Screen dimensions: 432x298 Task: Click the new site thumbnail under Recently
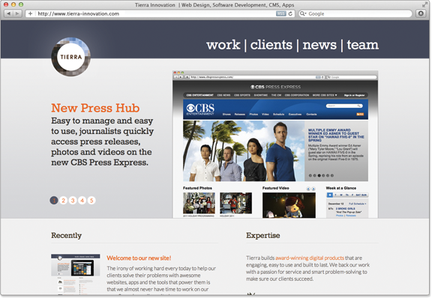(x=76, y=273)
